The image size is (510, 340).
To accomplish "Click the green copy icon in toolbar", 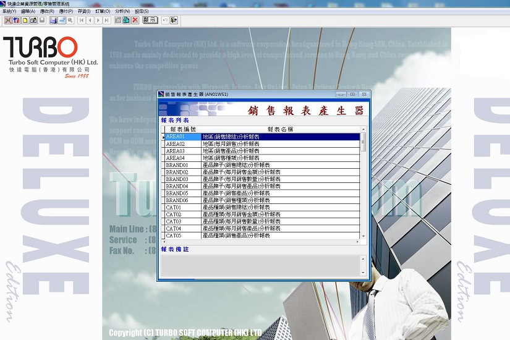I will pos(126,20).
